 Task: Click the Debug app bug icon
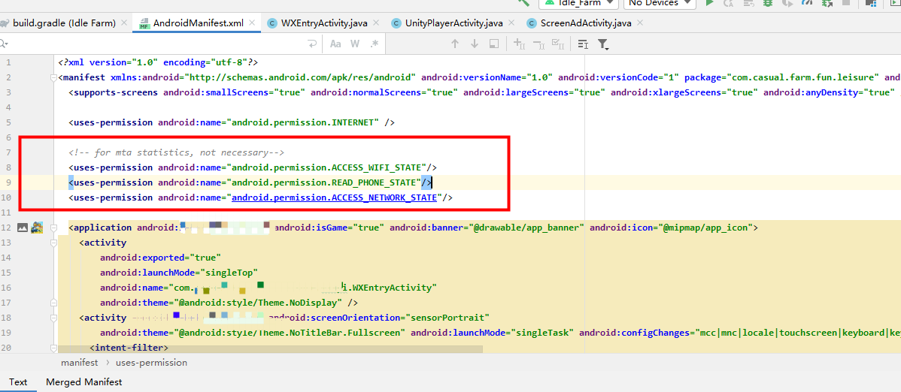(x=768, y=3)
